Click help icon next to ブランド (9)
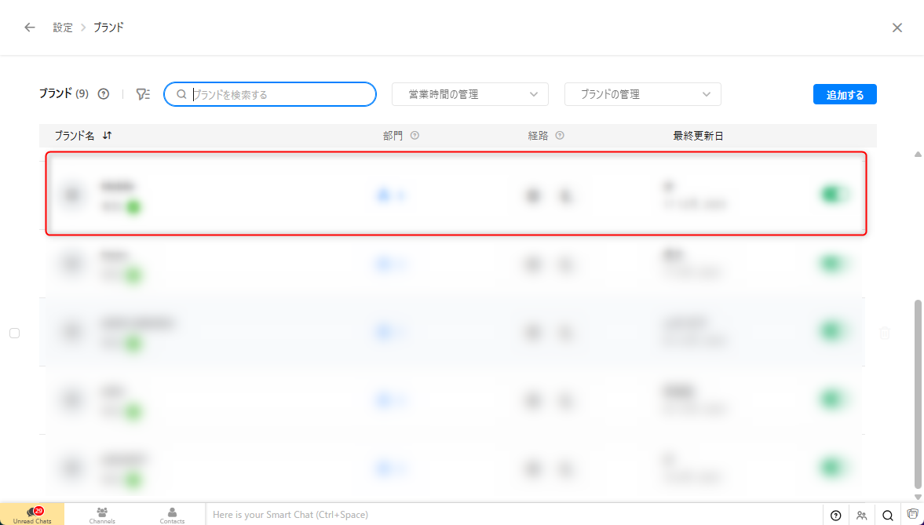The image size is (924, 525). coord(104,94)
